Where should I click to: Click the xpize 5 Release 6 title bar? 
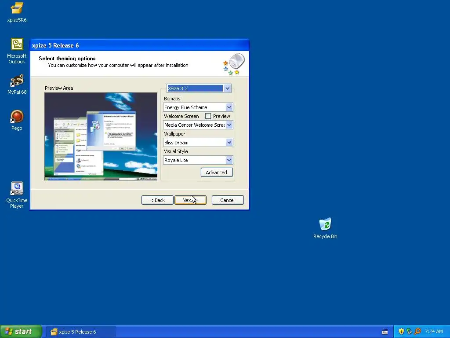tap(139, 45)
